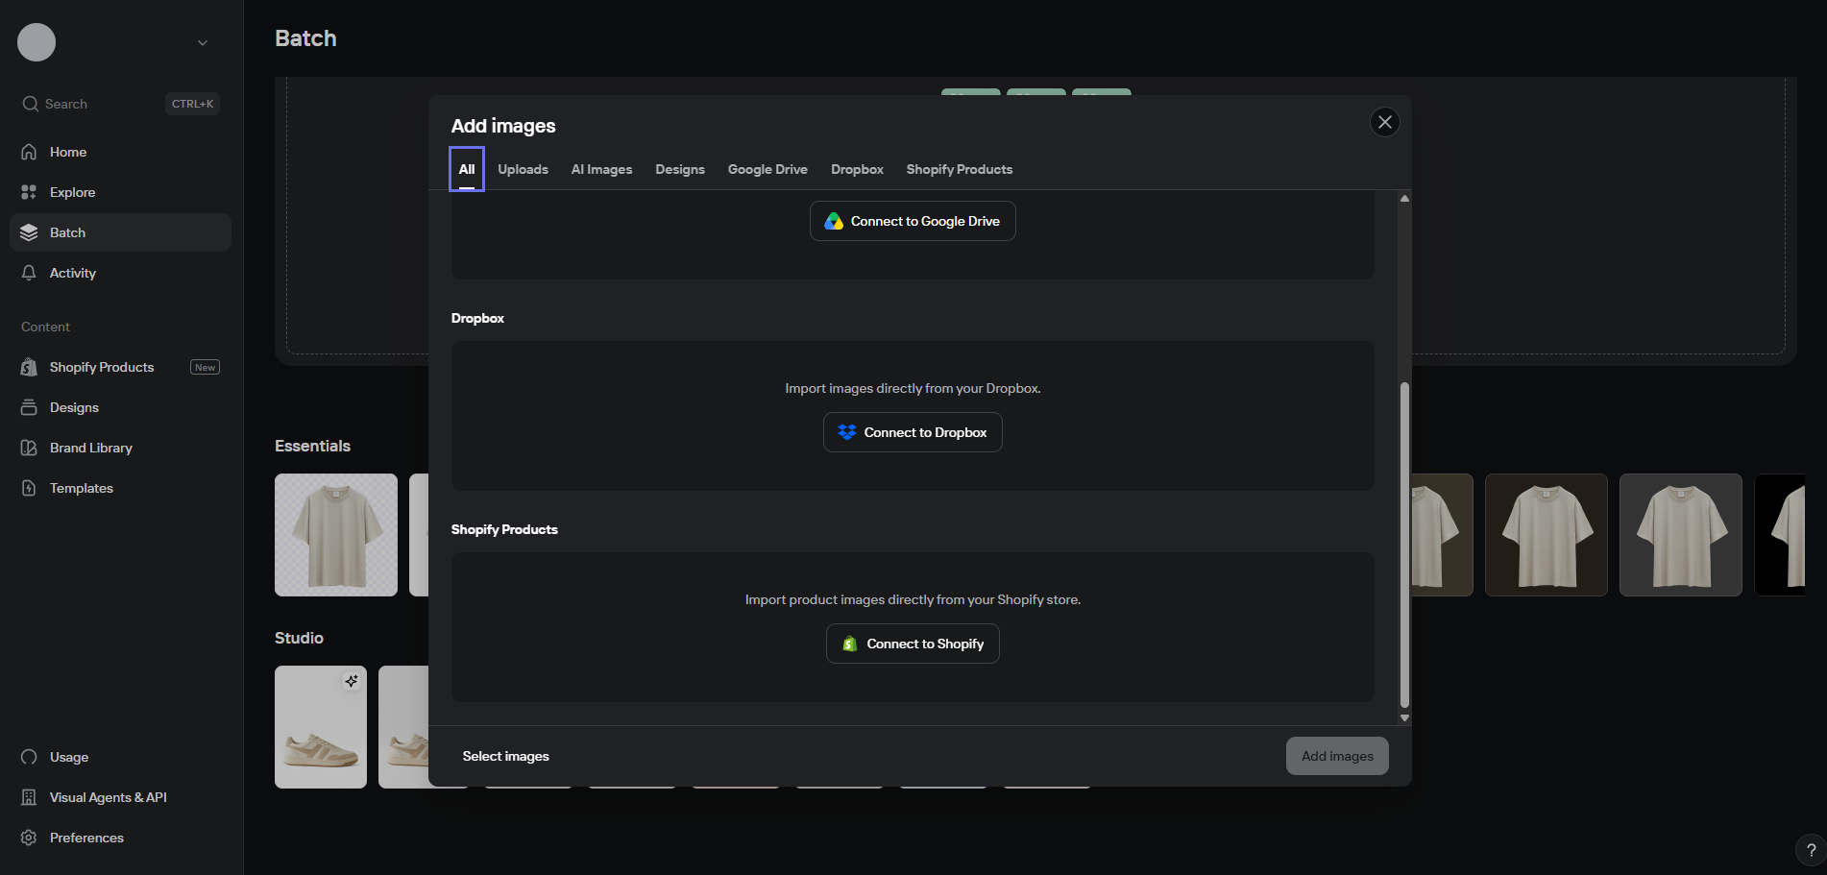
Task: Focus the Search field
Action: click(x=120, y=104)
